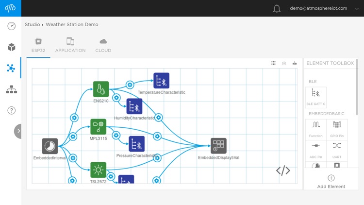Open gear on EmbeddedInterval to TSL2572 connector
The width and height of the screenshot is (364, 205).
point(73,158)
